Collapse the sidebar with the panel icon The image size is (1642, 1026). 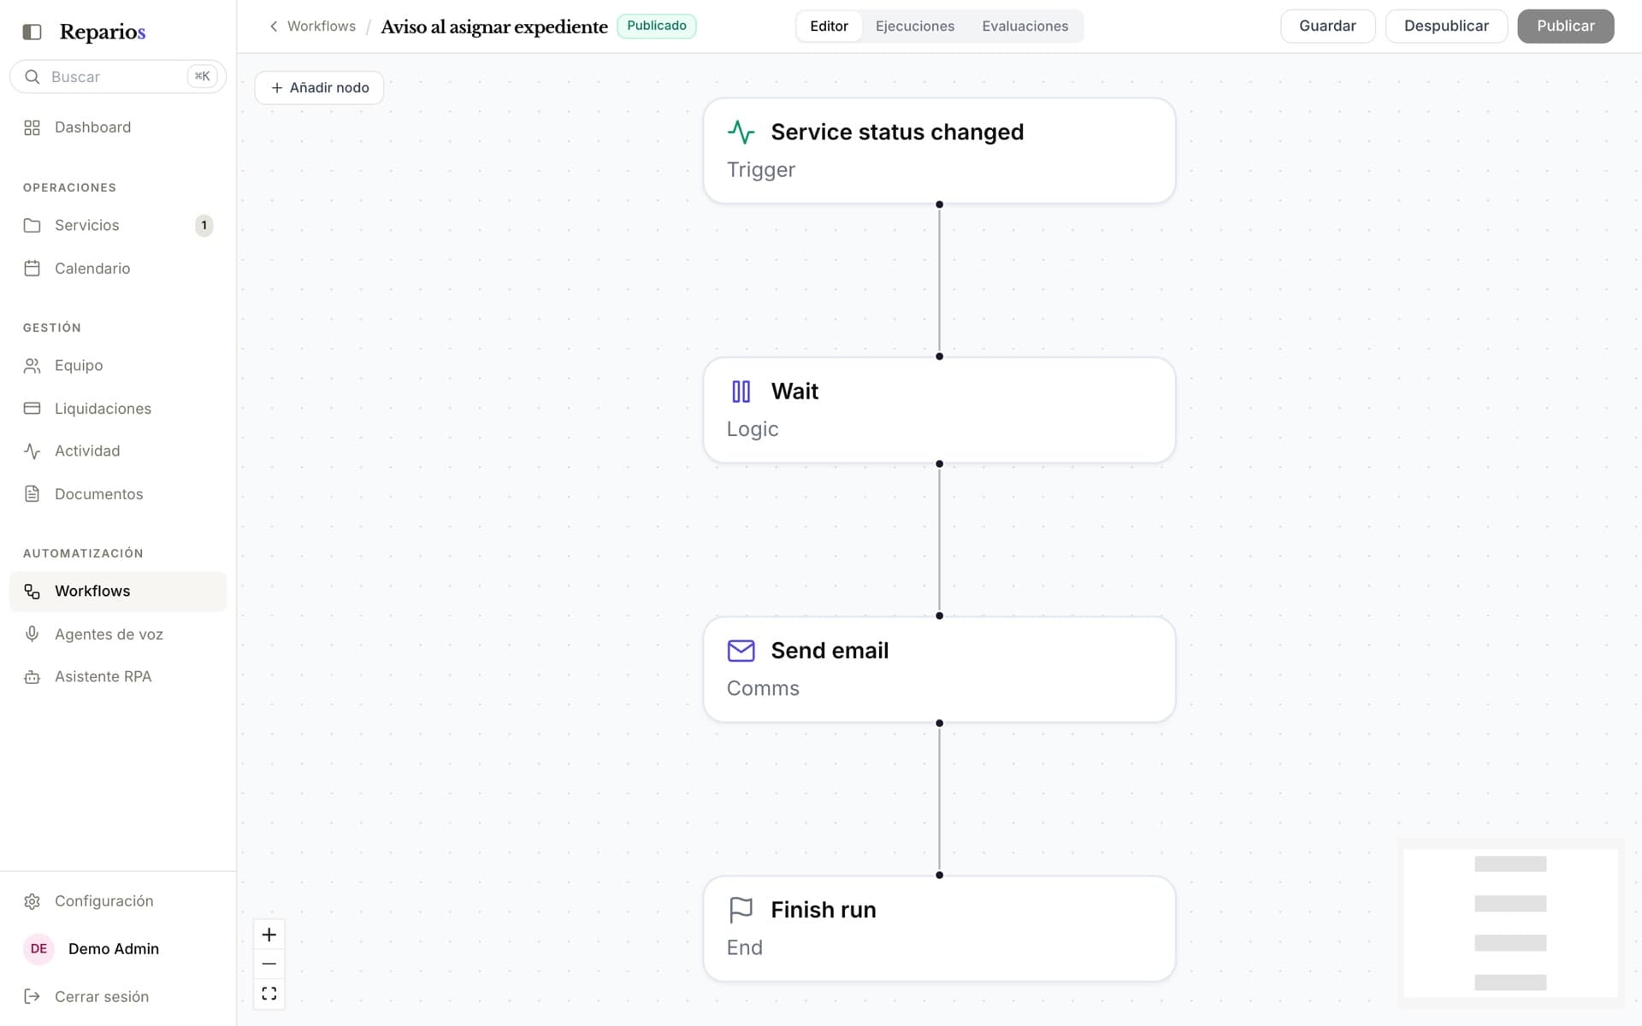click(x=32, y=32)
